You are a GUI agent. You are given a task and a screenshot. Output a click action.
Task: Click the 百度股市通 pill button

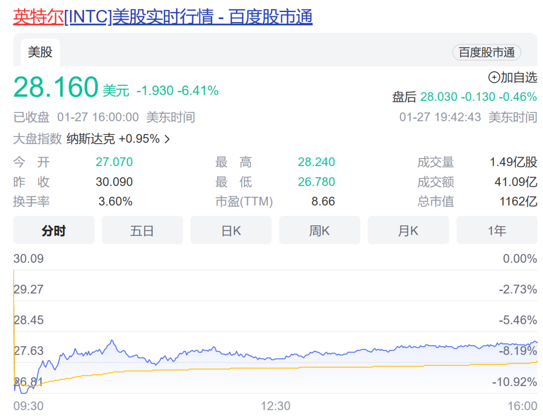click(x=487, y=53)
